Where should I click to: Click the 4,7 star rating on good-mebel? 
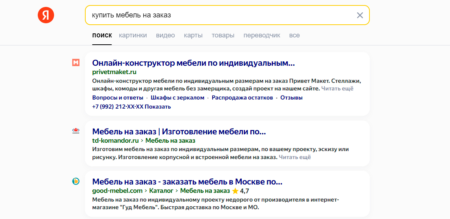point(241,191)
